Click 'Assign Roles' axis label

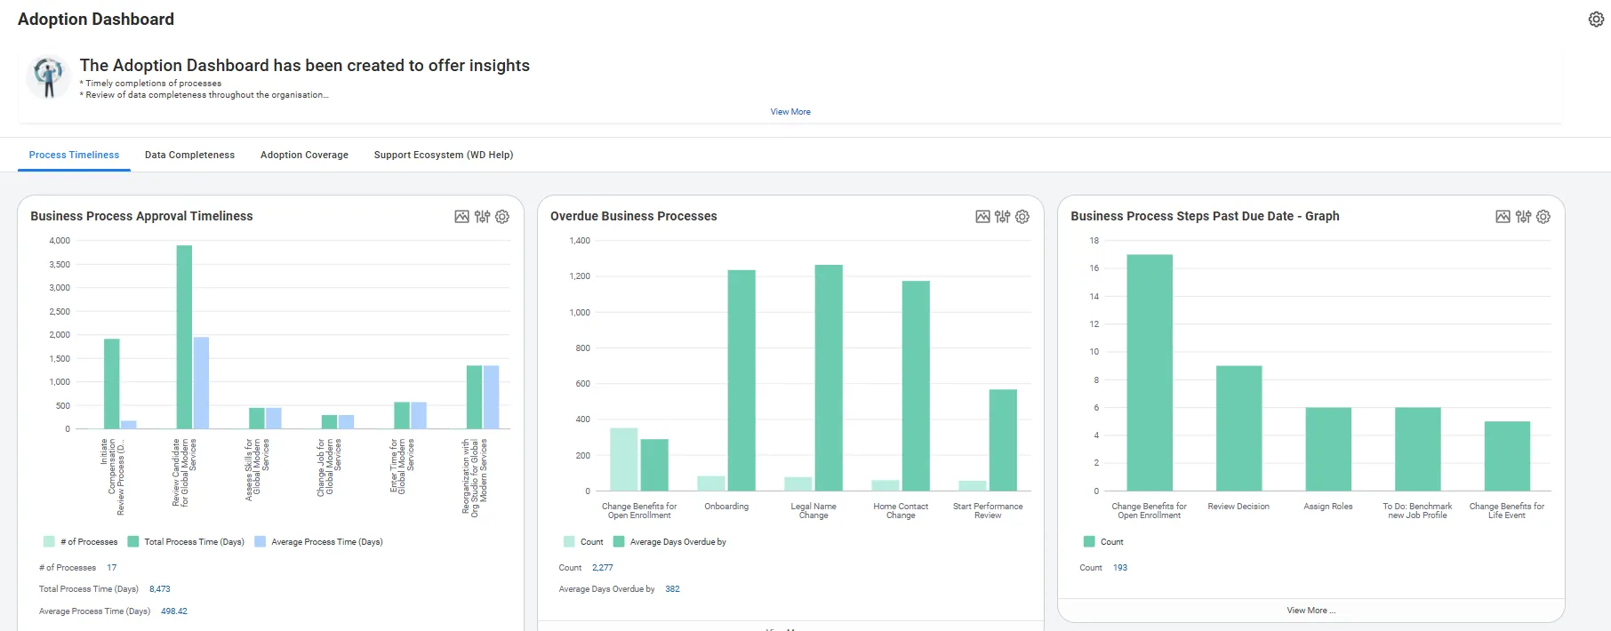tap(1328, 507)
